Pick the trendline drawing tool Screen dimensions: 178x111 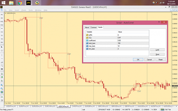[x=2, y=62]
